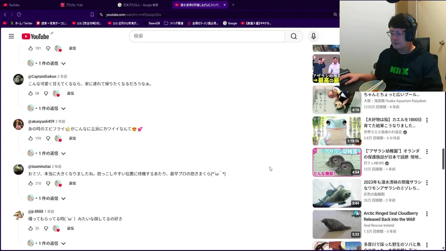Viewport: 446px width, 251px height.
Task: Open options menu for アザラシ幼稚園 オランダ video
Action: tap(427, 152)
